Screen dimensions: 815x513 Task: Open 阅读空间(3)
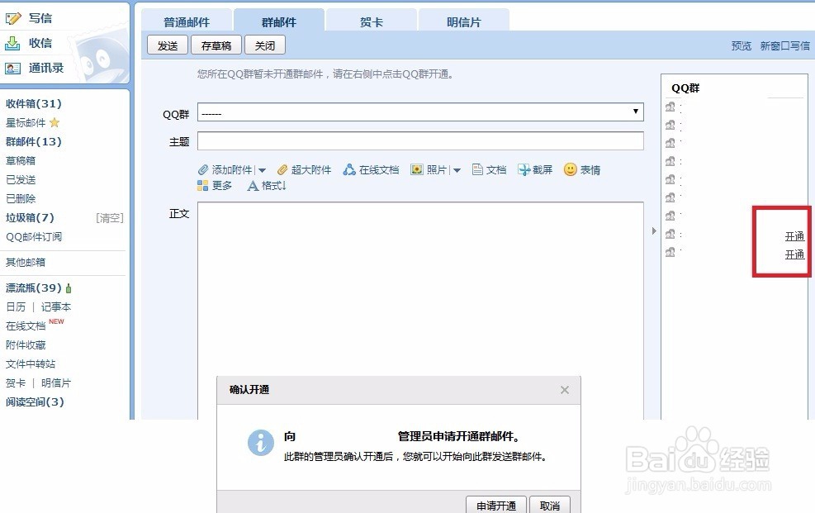pos(35,401)
